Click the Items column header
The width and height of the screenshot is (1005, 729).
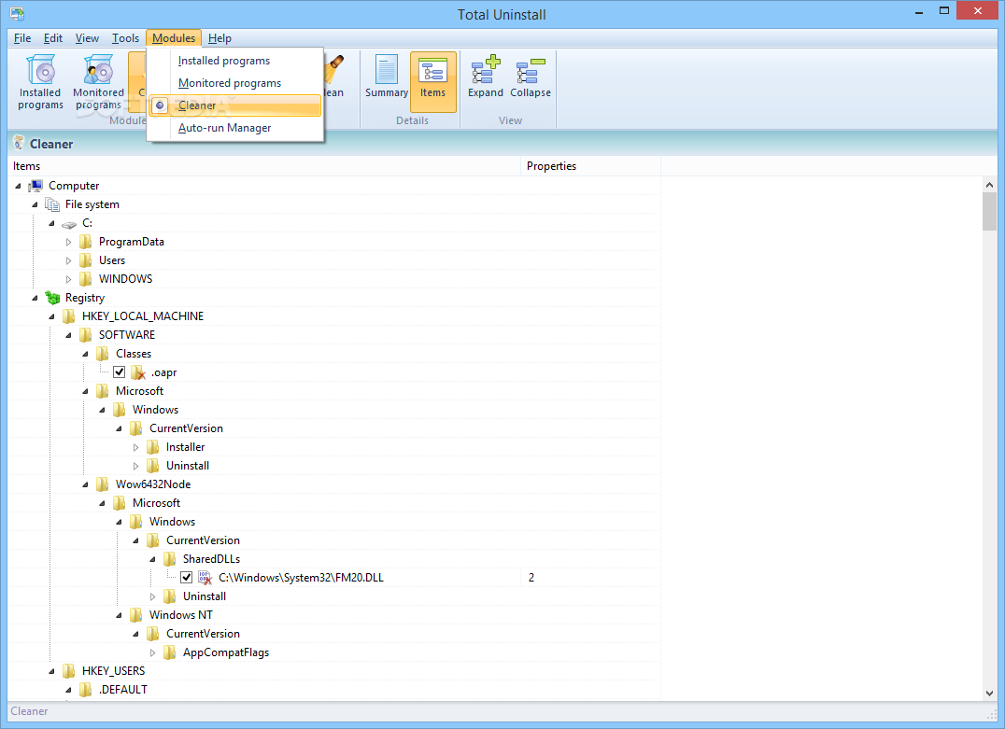point(264,166)
